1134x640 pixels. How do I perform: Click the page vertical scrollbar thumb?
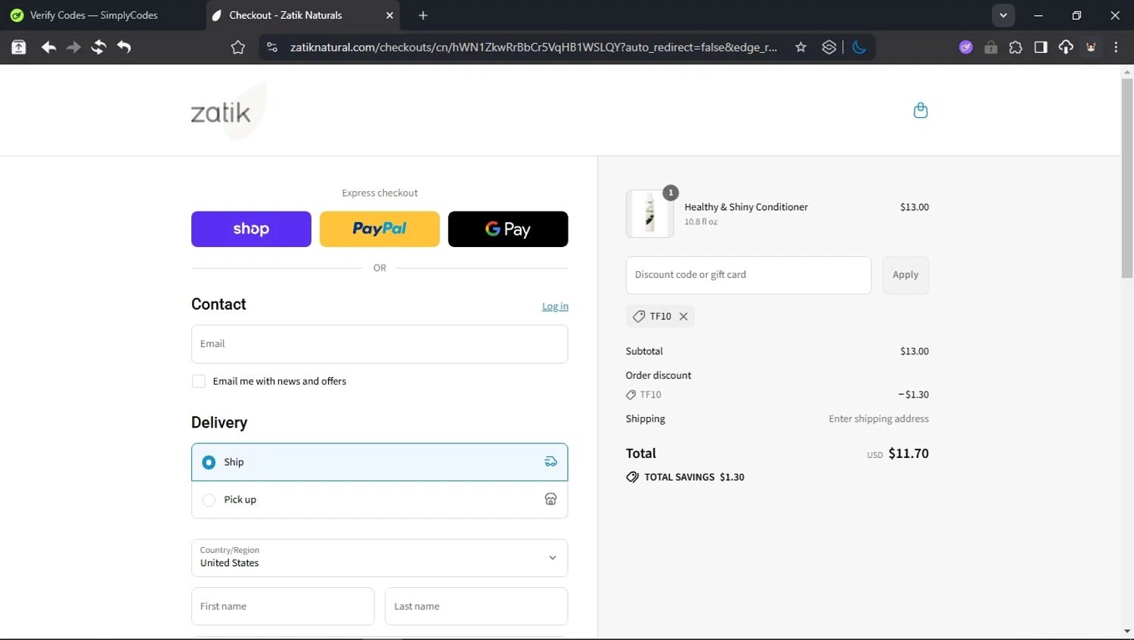coord(1127,178)
